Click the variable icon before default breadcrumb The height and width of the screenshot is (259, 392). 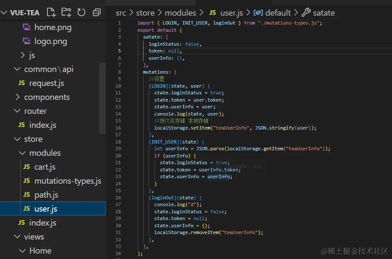point(258,12)
